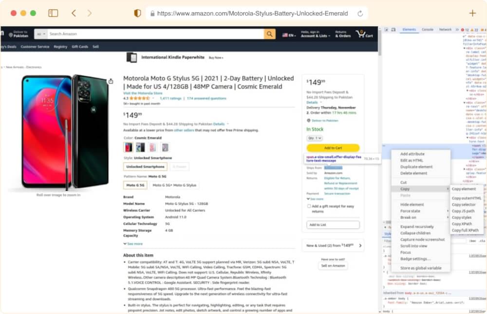Image resolution: width=487 pixels, height=314 pixels.
Task: Click the search magnifier icon
Action: point(269,34)
